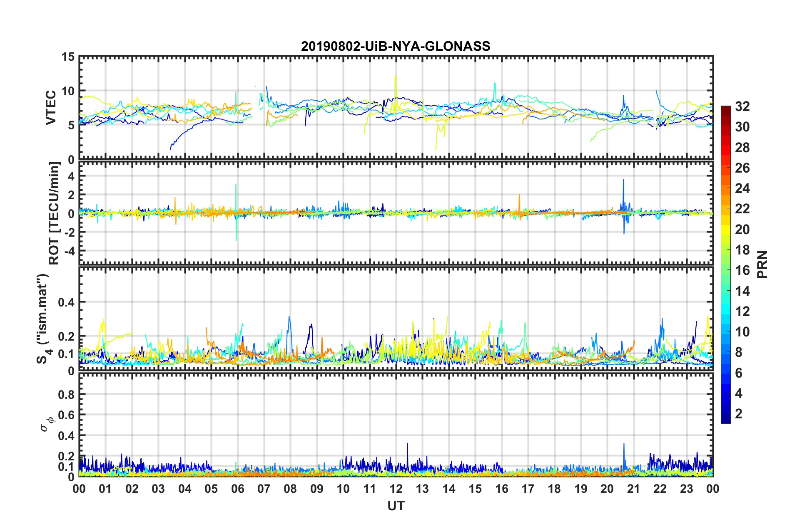This screenshot has height=529, width=792.
Task: Click the dark blue bottom of the PRN colorbar
Action: (x=726, y=419)
